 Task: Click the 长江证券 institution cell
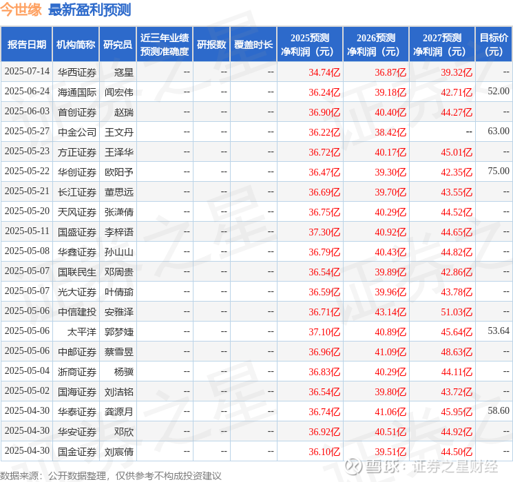[77, 192]
